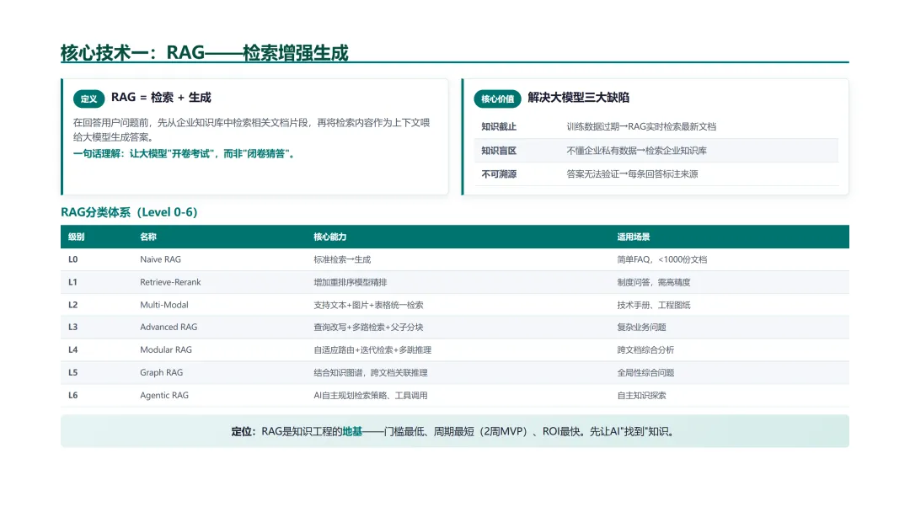
Task: Click the 'L6' level cell
Action: point(72,395)
